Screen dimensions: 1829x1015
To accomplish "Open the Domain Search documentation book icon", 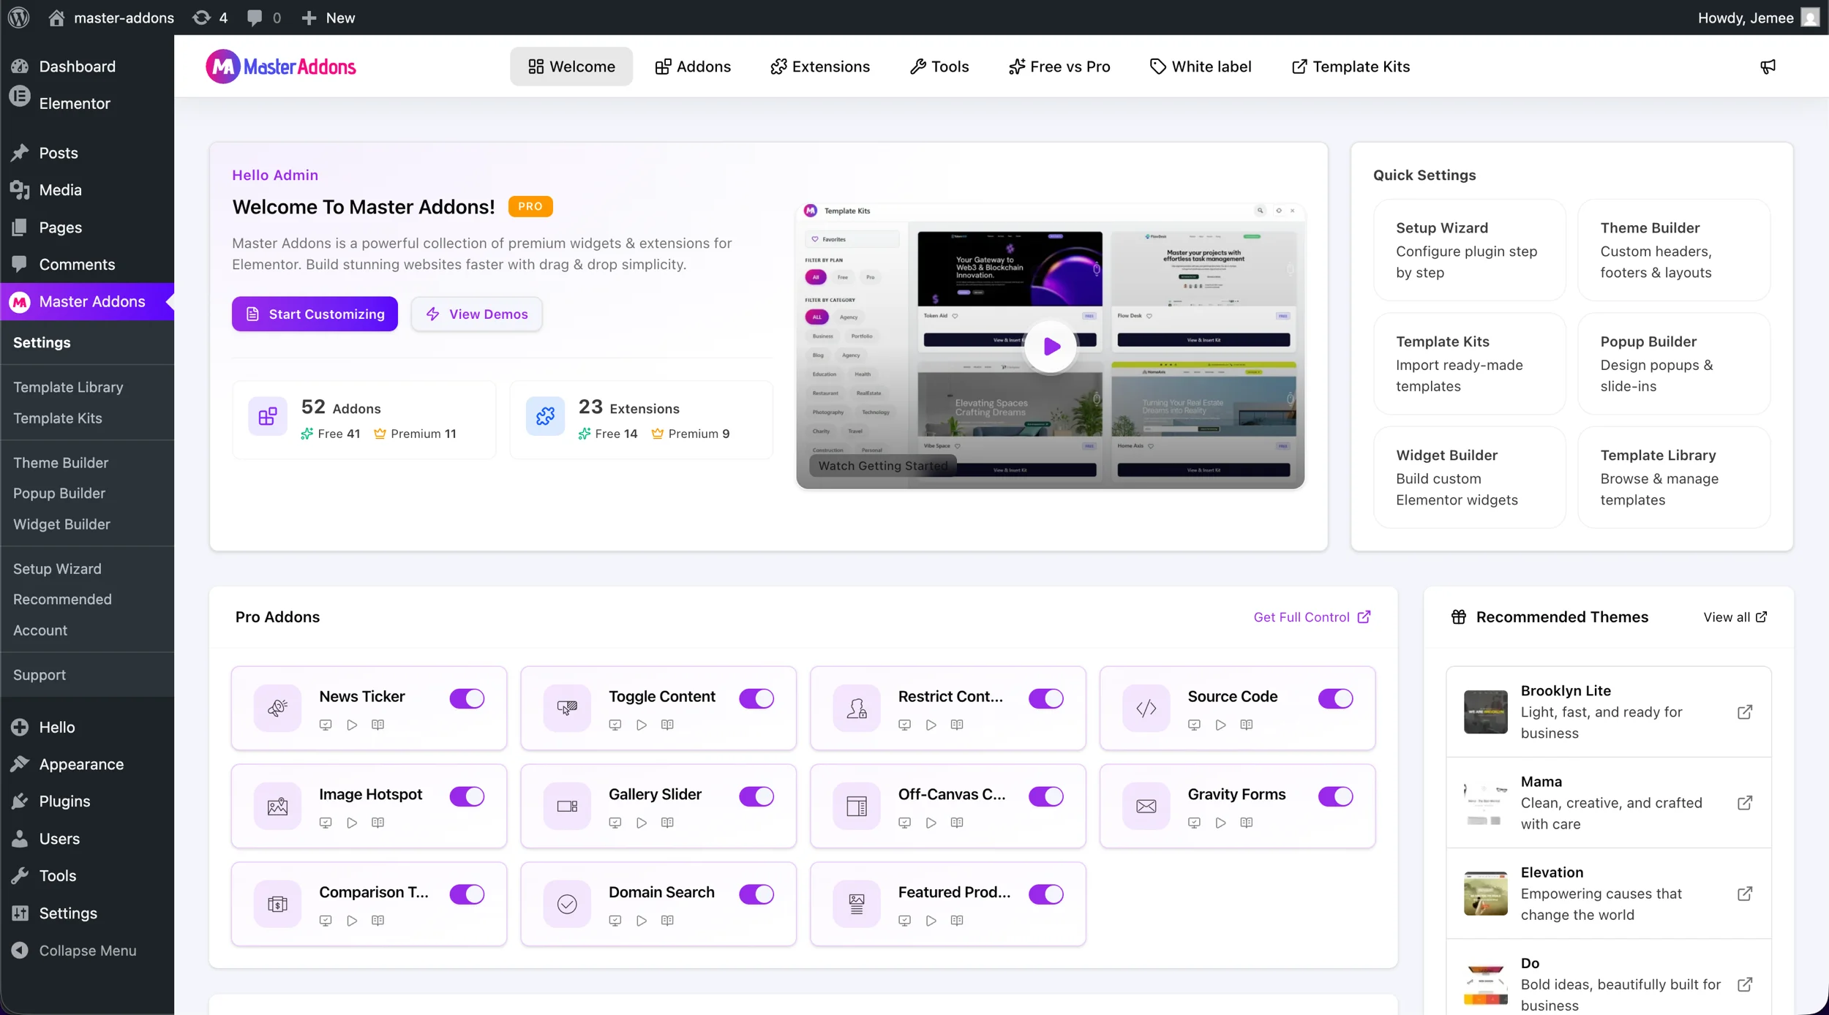I will click(667, 921).
